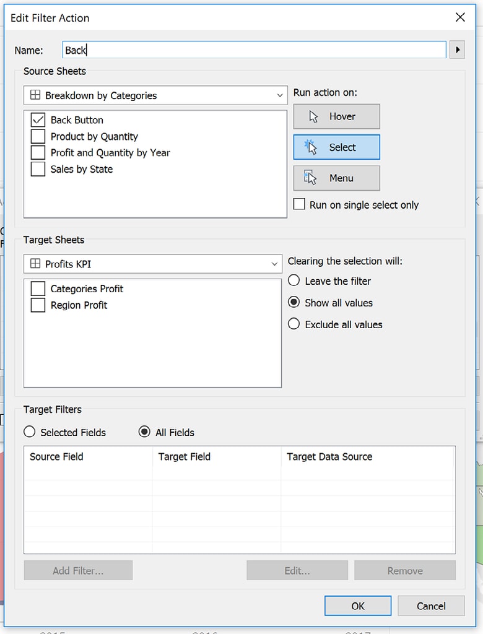Screen dimensions: 483x634
Task: Click the arrow button beside Name field
Action: click(457, 50)
